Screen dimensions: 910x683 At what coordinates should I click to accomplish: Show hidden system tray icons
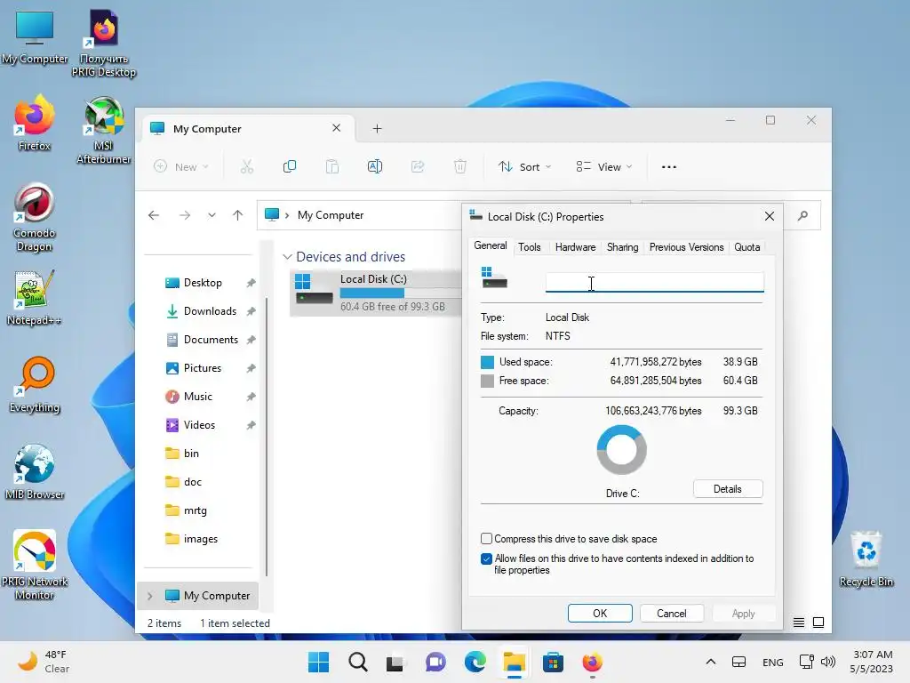[x=710, y=662]
